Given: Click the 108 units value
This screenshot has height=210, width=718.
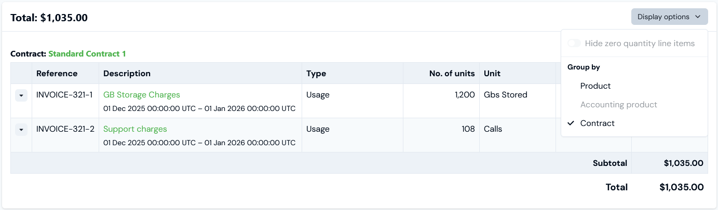Looking at the screenshot, I should pos(468,129).
